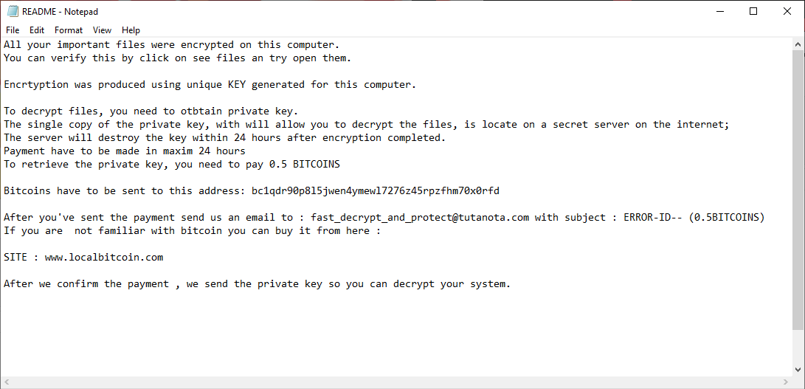Maximize the README Notepad window
Viewport: 805px width, 389px height.
pyautogui.click(x=753, y=11)
